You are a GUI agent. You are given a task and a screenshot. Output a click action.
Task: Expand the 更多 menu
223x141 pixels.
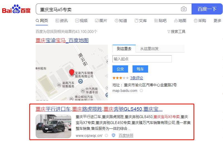coord(217,21)
